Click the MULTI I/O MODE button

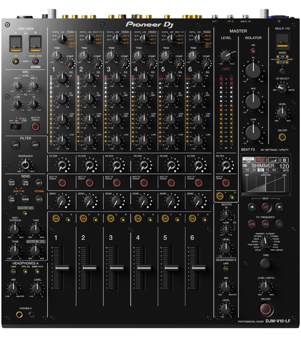click(x=282, y=71)
